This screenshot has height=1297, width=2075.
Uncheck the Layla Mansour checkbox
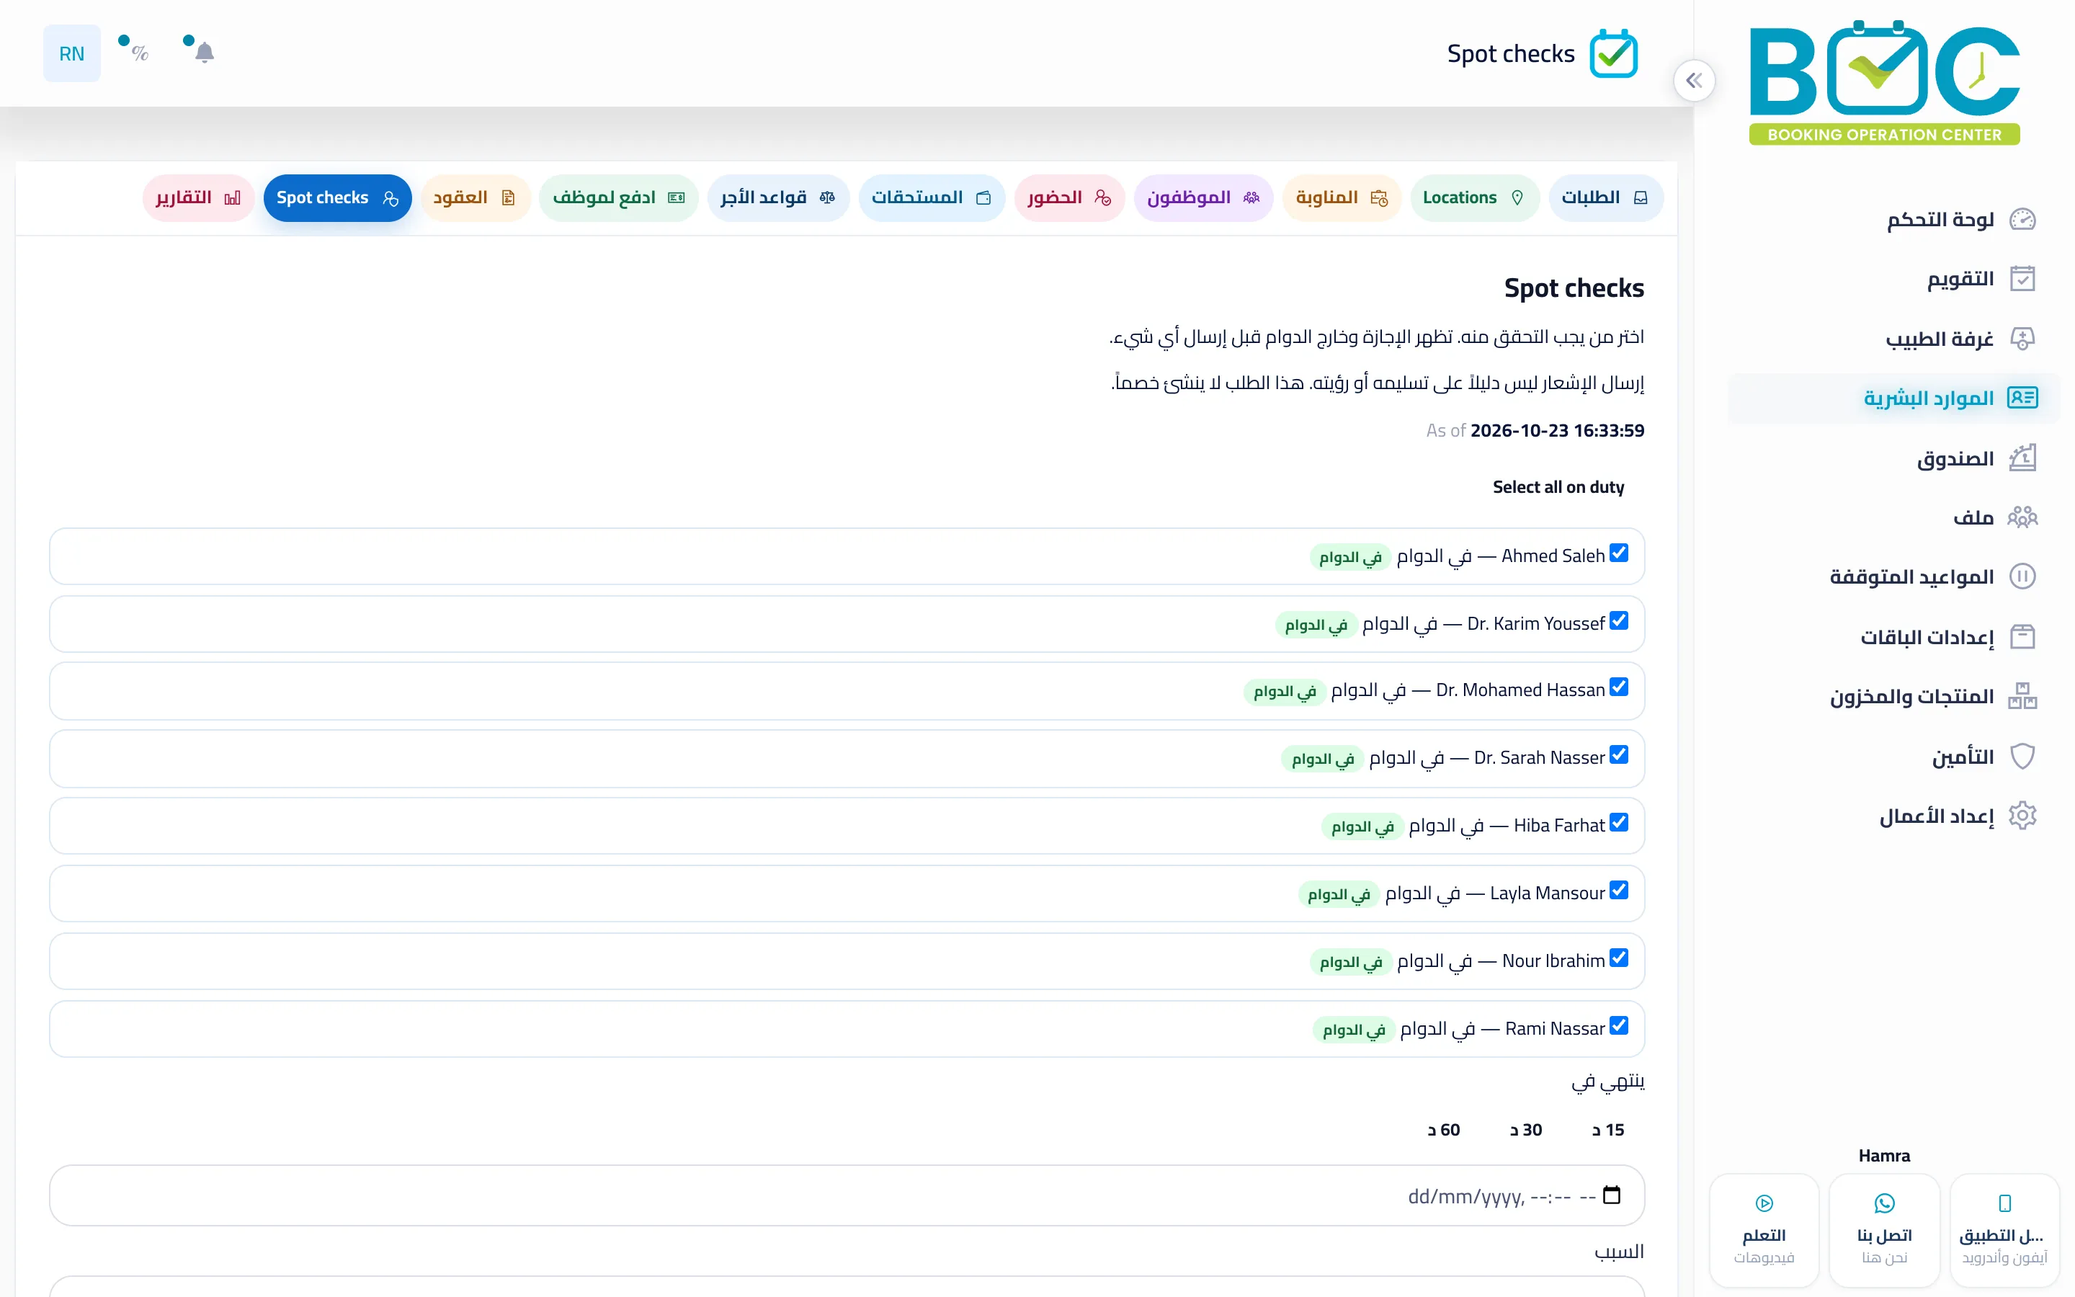tap(1618, 891)
